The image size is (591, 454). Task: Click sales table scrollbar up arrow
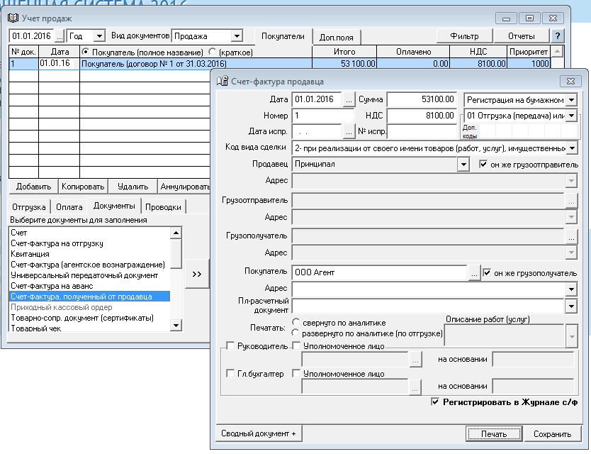[x=557, y=51]
